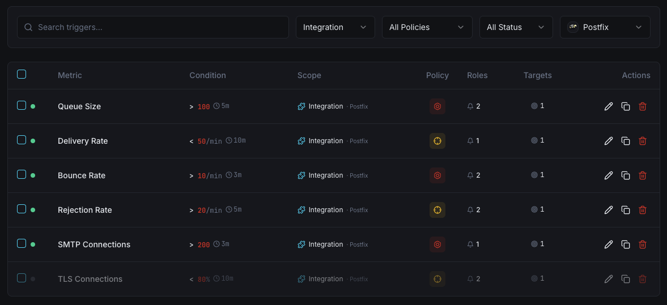Click the Metric column header
The width and height of the screenshot is (667, 305).
click(70, 75)
